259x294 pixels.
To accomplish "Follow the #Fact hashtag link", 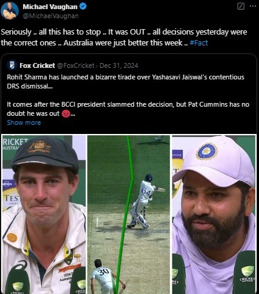I will point(198,43).
